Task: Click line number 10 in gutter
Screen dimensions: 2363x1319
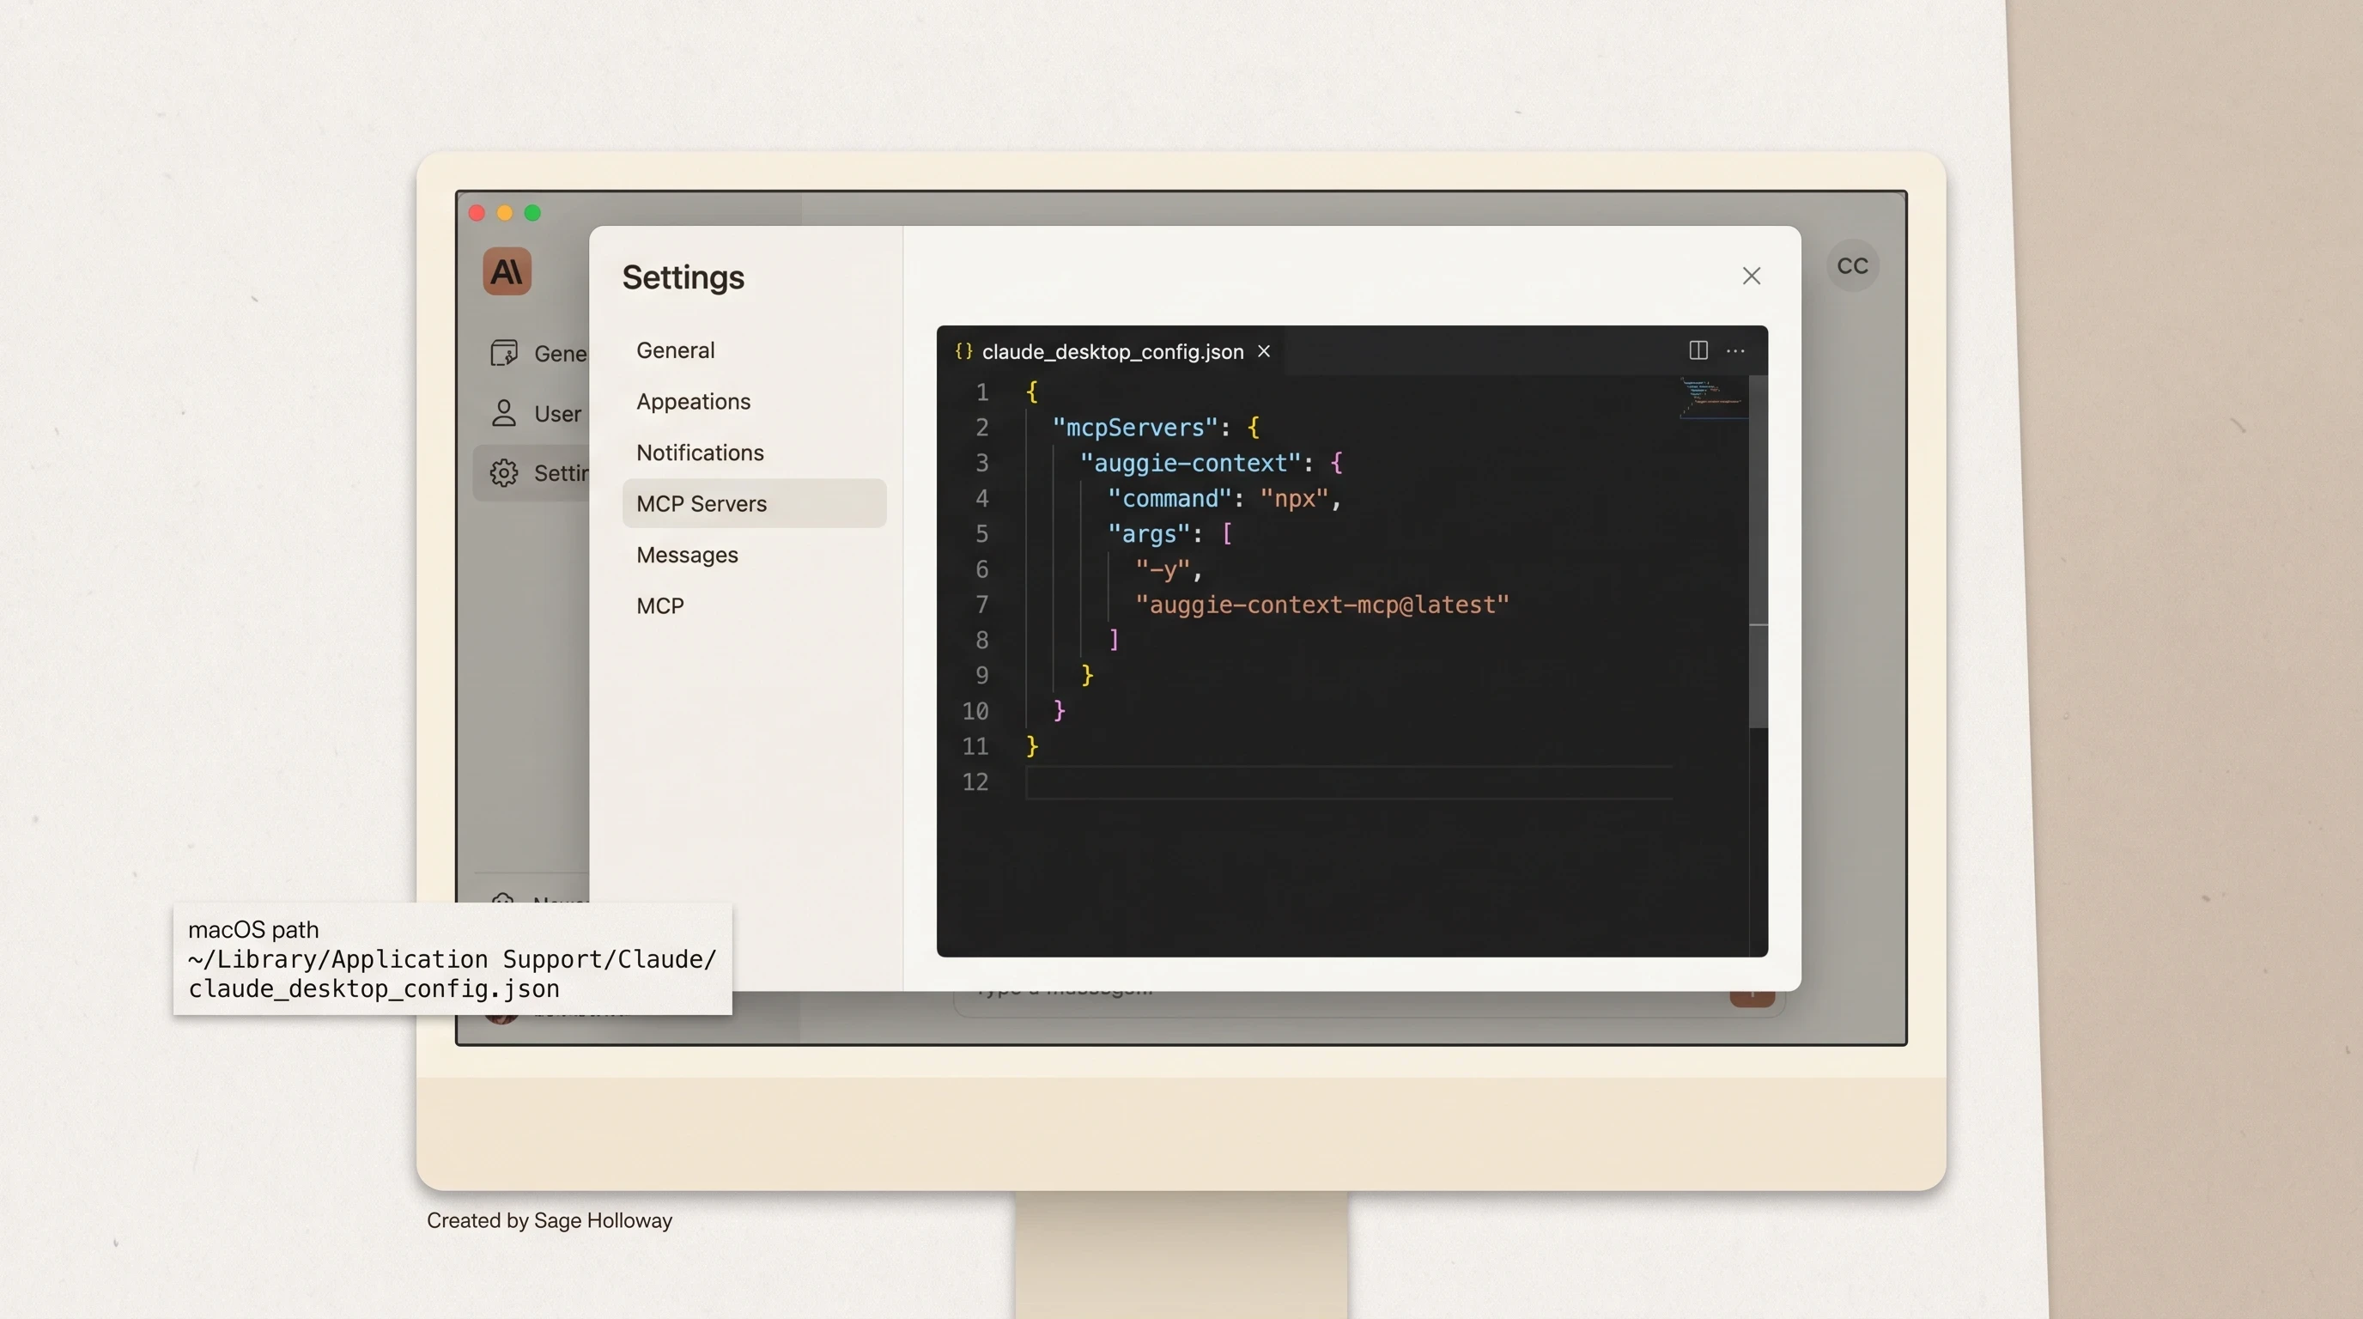Action: point(975,712)
